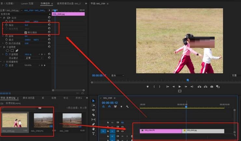Toggle visibility eye of track V1
Image resolution: width=241 pixels, height=141 pixels.
(x=122, y=131)
